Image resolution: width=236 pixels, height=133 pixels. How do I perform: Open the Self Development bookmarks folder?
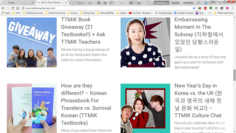pos(33,13)
